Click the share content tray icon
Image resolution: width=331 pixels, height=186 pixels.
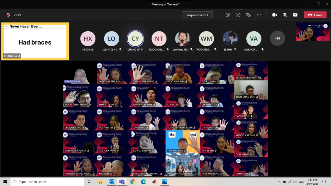point(295,15)
